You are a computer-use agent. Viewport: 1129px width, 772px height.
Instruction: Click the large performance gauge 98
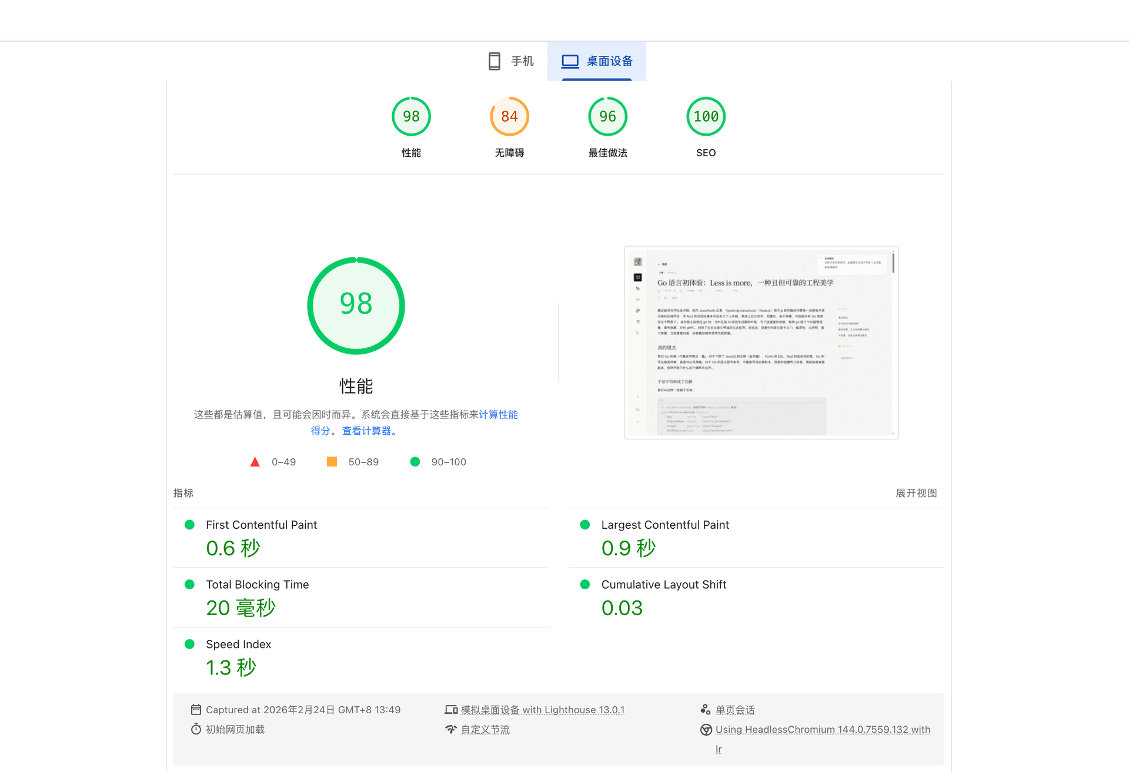(356, 306)
